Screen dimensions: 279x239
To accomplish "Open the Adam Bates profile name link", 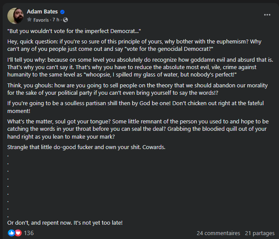I will (42, 12).
